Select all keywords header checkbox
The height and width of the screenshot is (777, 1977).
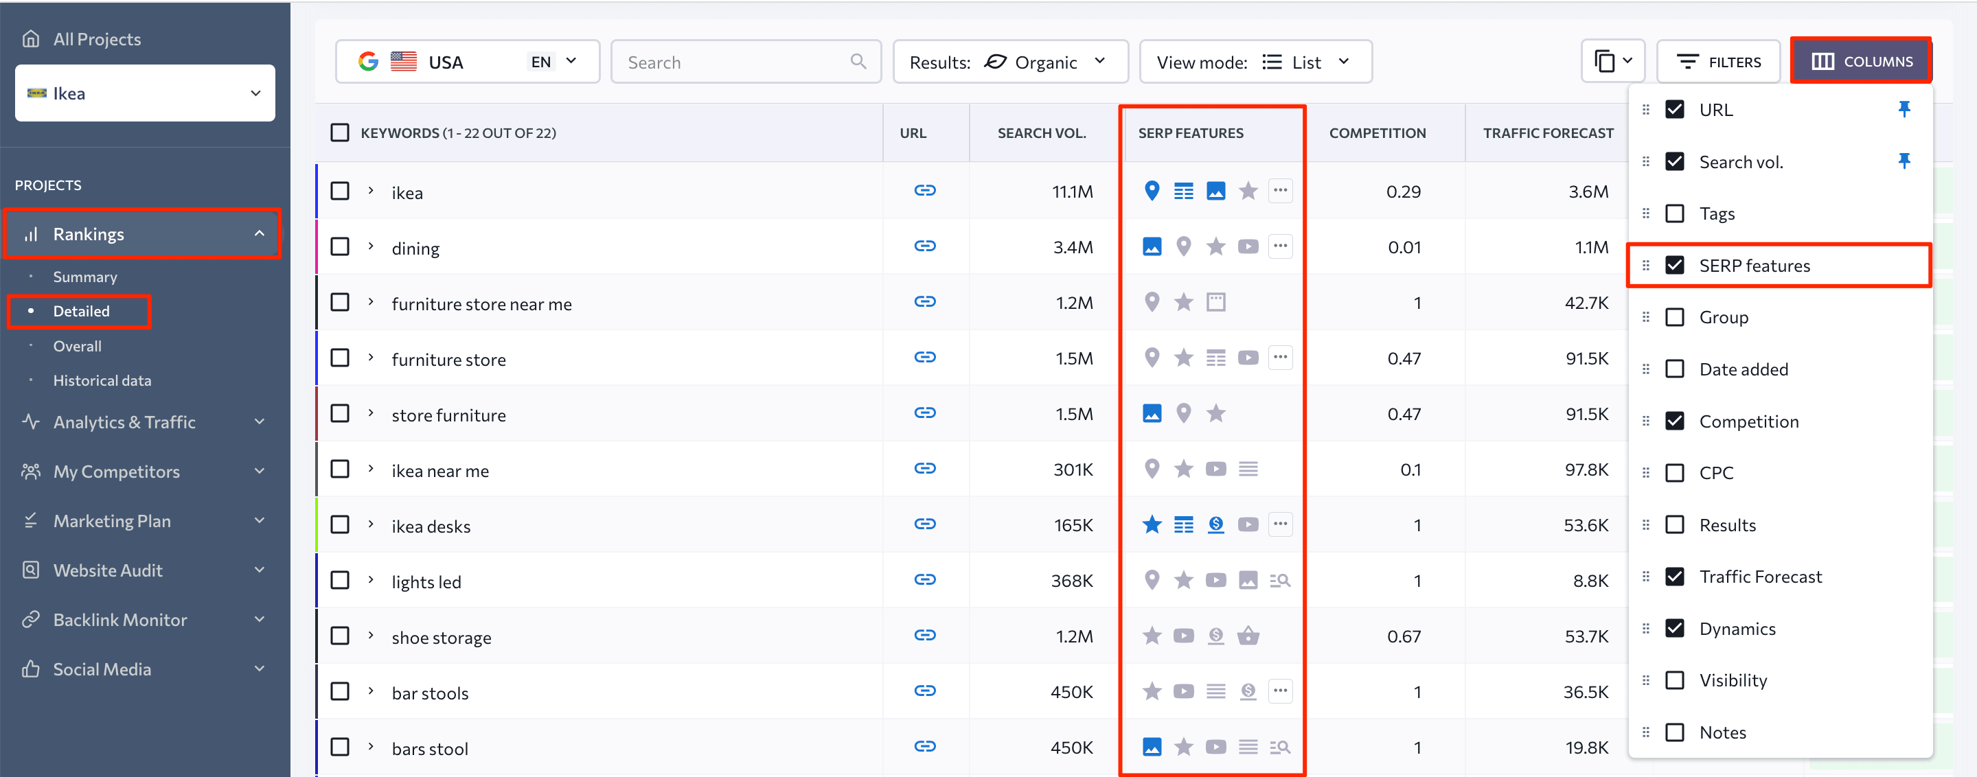(x=339, y=132)
